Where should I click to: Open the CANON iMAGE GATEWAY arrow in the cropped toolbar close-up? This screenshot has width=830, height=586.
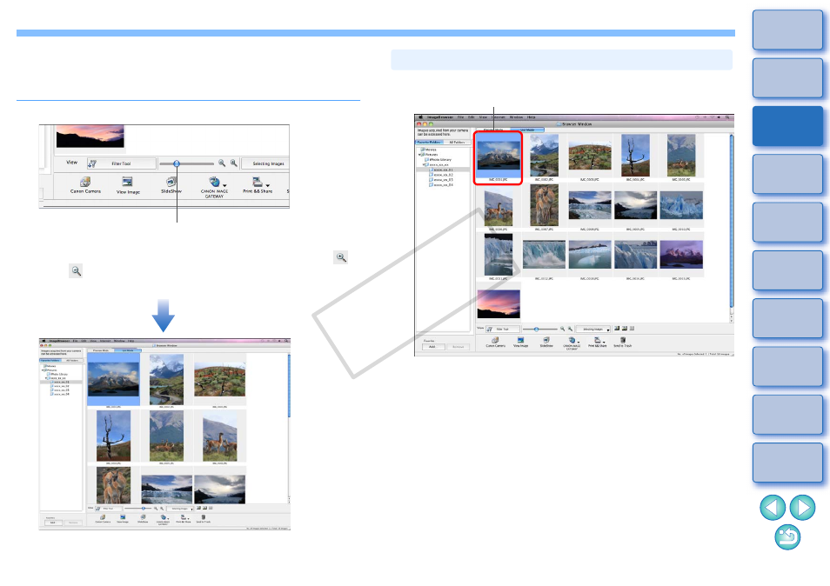(x=225, y=186)
